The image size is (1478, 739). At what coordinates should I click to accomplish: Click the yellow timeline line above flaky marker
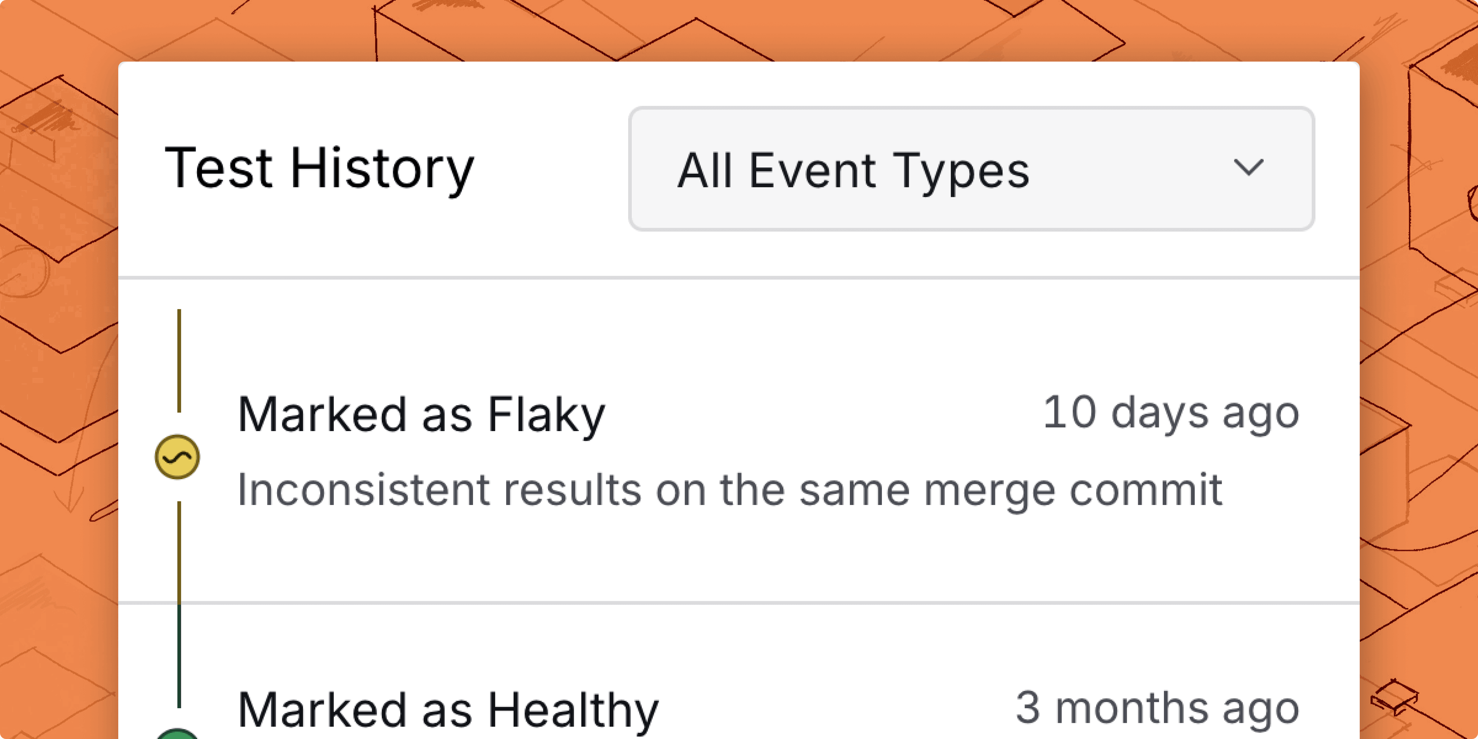click(x=179, y=360)
